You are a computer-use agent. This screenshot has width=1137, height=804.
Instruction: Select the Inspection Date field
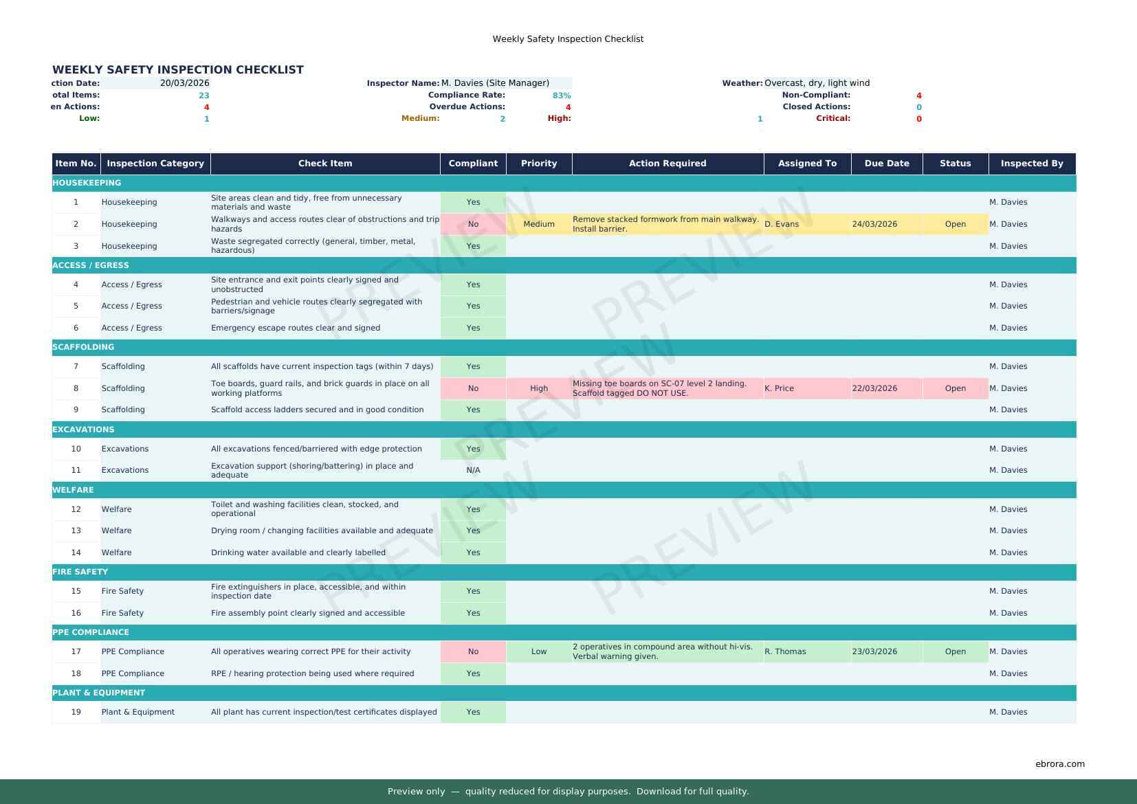click(x=186, y=82)
